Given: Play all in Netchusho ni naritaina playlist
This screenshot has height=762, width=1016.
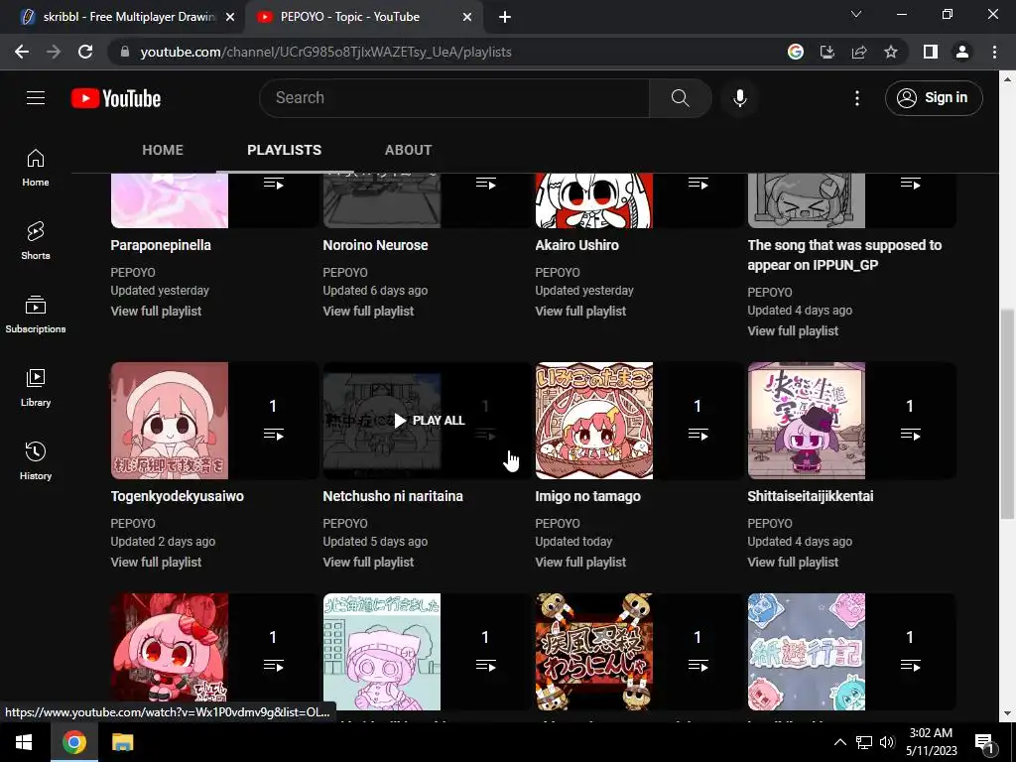Looking at the screenshot, I should (429, 421).
